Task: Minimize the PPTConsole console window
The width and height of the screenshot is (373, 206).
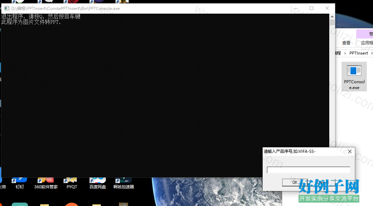Action: coord(296,8)
